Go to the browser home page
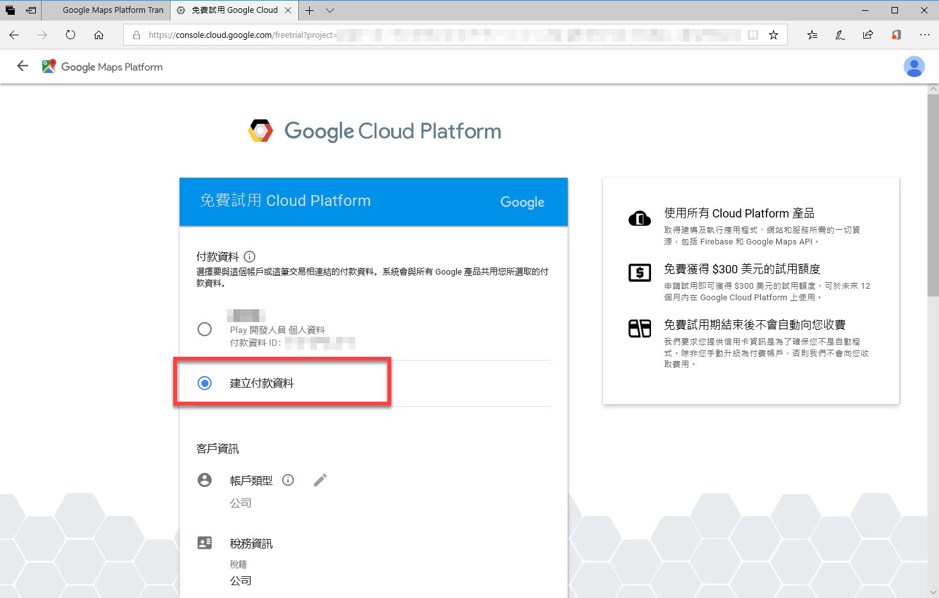Screen dimensions: 939x598 pyautogui.click(x=99, y=35)
